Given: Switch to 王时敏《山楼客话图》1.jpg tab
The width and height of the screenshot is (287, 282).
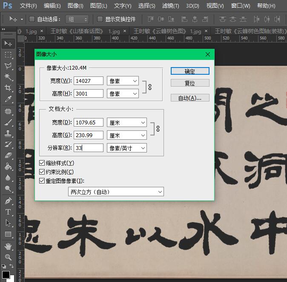Looking at the screenshot, I should point(85,31).
